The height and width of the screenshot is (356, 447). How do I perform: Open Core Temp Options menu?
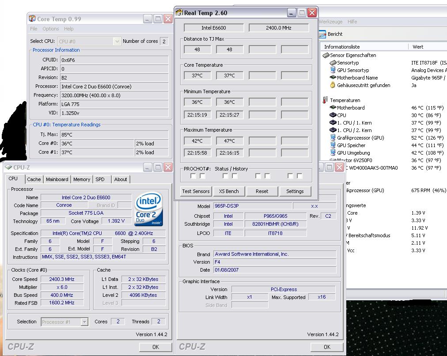point(51,29)
